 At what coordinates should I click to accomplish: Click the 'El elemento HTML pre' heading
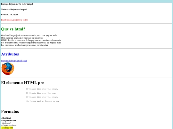[x=23, y=82]
